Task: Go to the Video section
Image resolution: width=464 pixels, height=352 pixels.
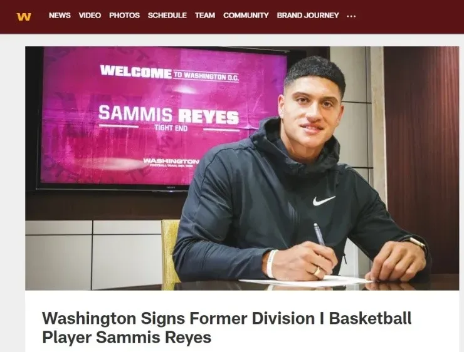Action: 90,16
